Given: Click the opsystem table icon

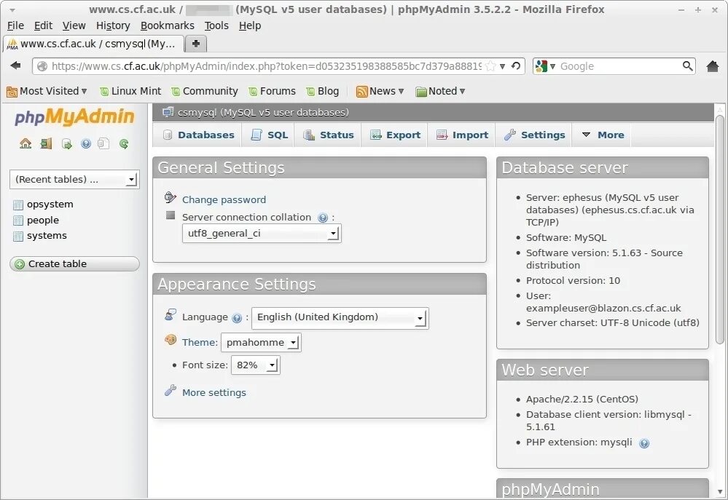Looking at the screenshot, I should click(18, 205).
